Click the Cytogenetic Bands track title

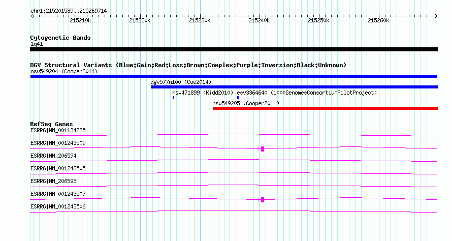pyautogui.click(x=60, y=38)
